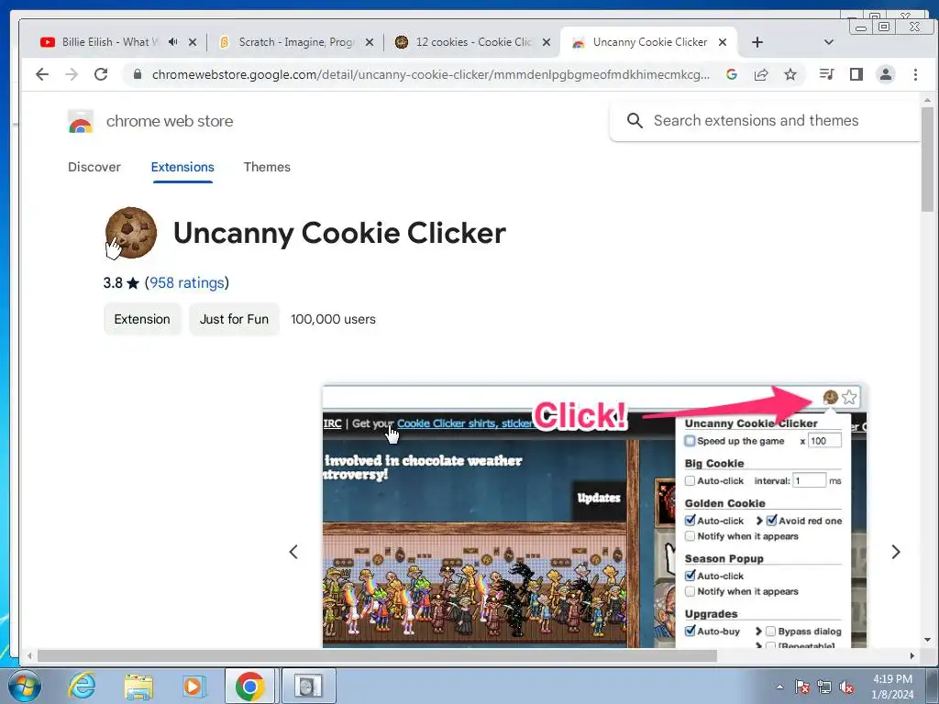Open Chrome side panel
939x704 pixels.
pos(856,74)
